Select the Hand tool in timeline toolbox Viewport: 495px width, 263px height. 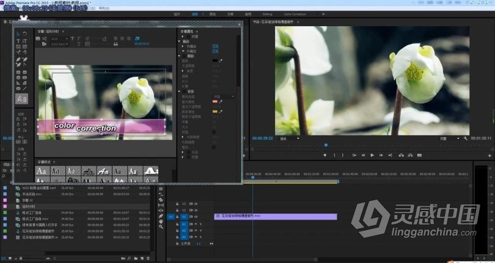click(x=161, y=222)
